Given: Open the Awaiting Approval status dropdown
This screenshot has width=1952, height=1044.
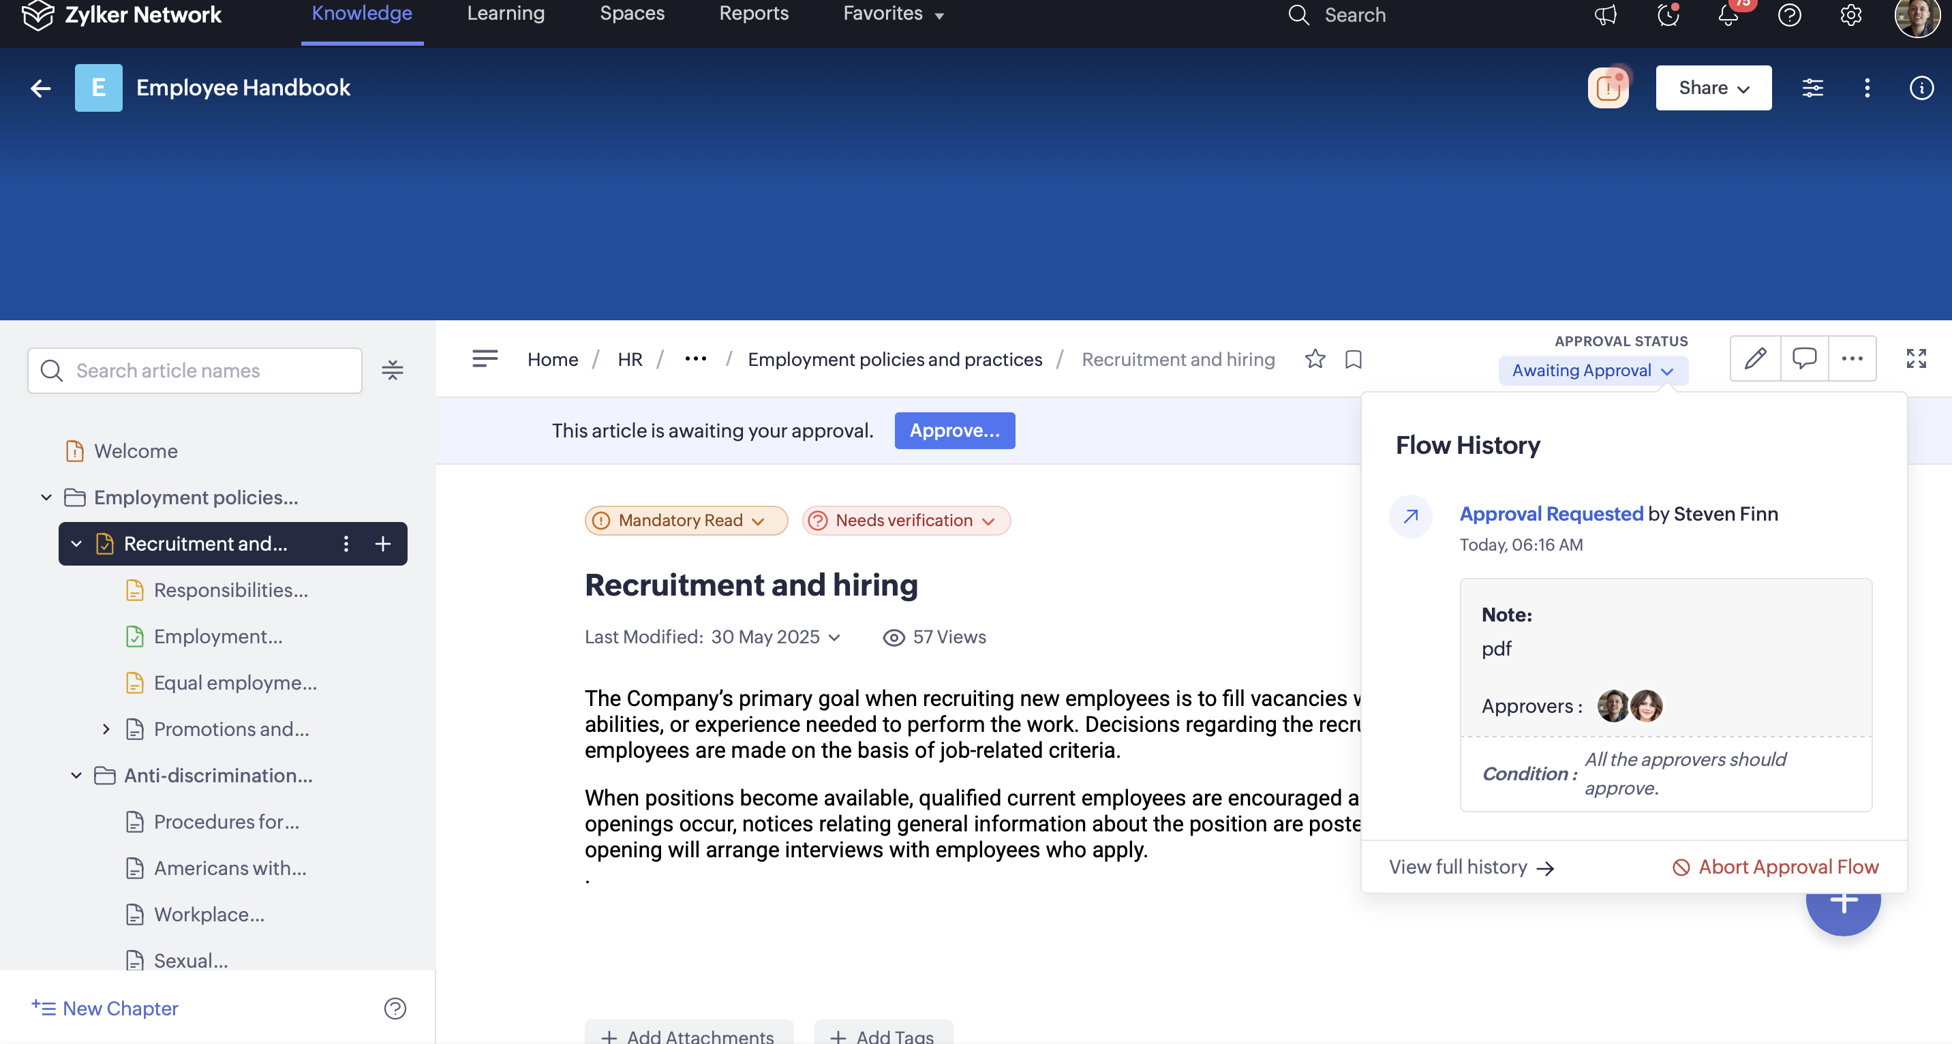Looking at the screenshot, I should 1592,371.
